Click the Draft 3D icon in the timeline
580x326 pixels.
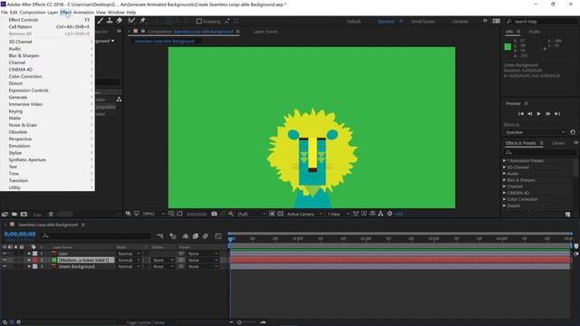point(173,236)
